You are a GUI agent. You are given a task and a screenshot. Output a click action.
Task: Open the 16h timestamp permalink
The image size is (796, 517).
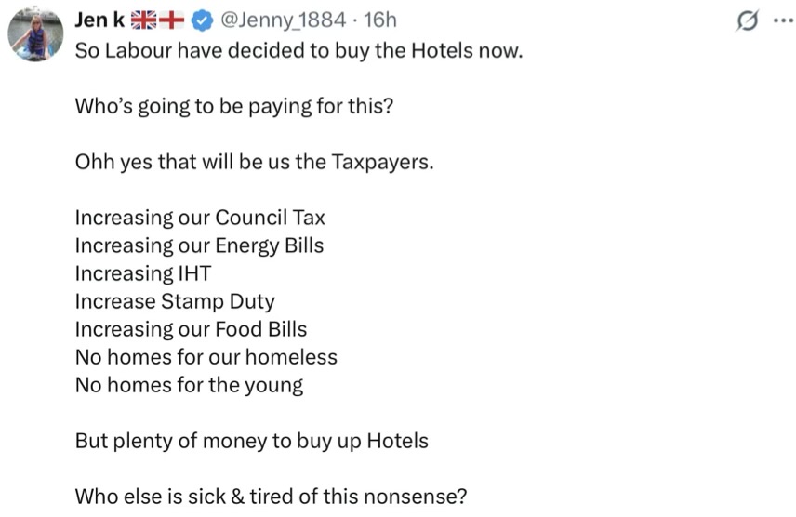379,20
